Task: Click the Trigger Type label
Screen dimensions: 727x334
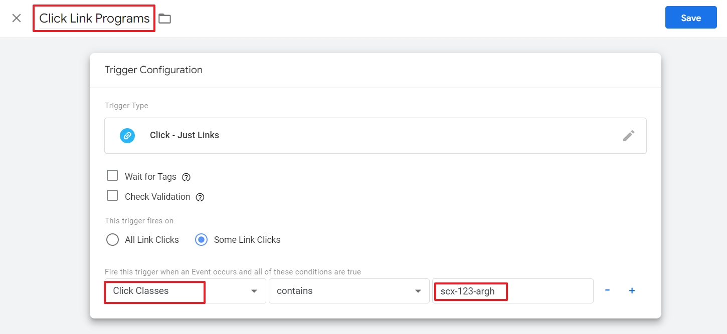Action: pyautogui.click(x=126, y=106)
